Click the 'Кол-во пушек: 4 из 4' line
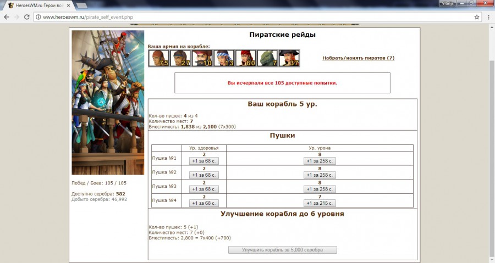This screenshot has width=495, height=263. click(x=173, y=116)
